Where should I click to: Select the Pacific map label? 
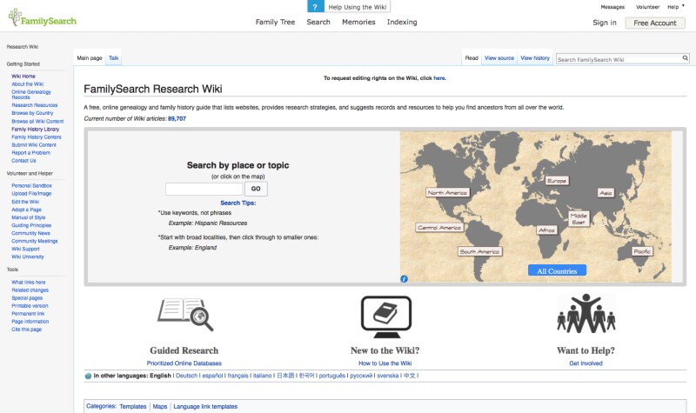point(642,251)
